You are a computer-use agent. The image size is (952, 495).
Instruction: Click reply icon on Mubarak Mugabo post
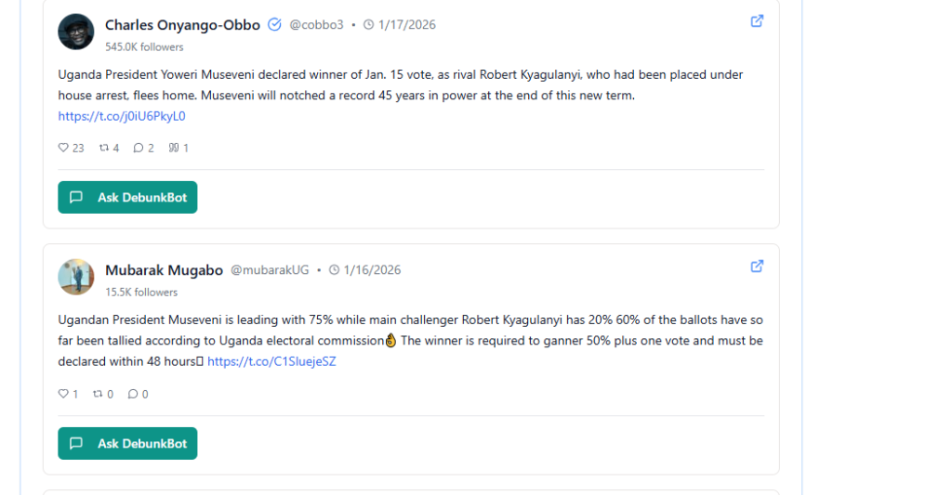click(133, 394)
